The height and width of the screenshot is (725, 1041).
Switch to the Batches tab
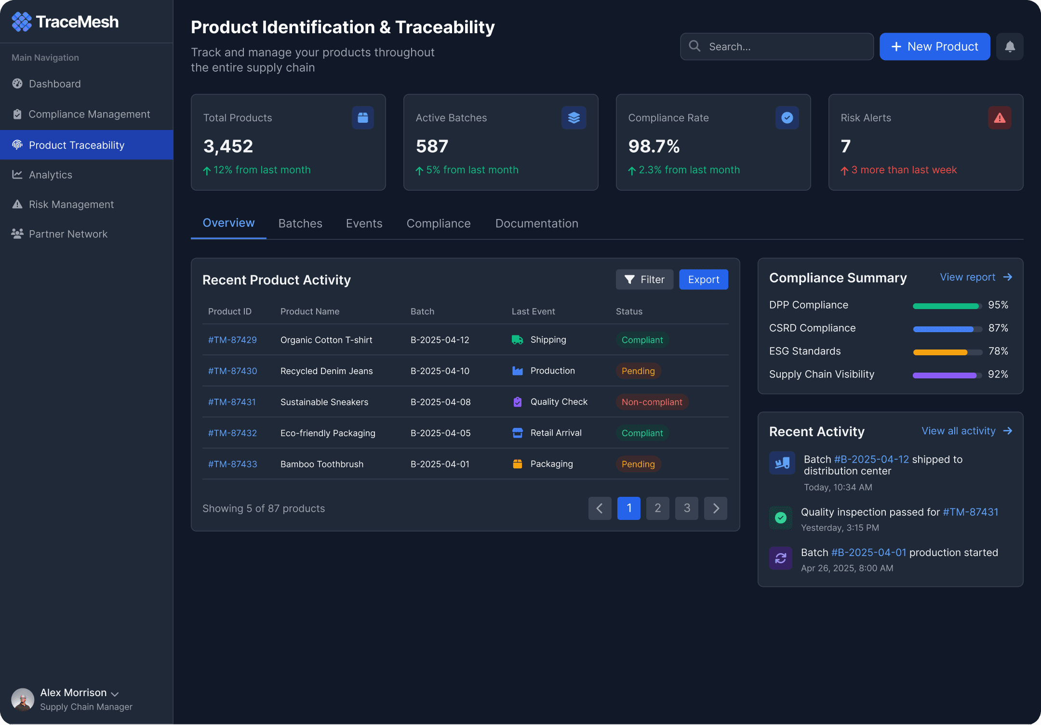[x=300, y=223]
